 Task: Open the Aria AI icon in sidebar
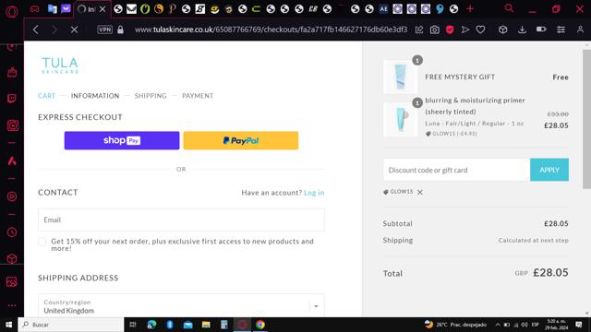[12, 161]
